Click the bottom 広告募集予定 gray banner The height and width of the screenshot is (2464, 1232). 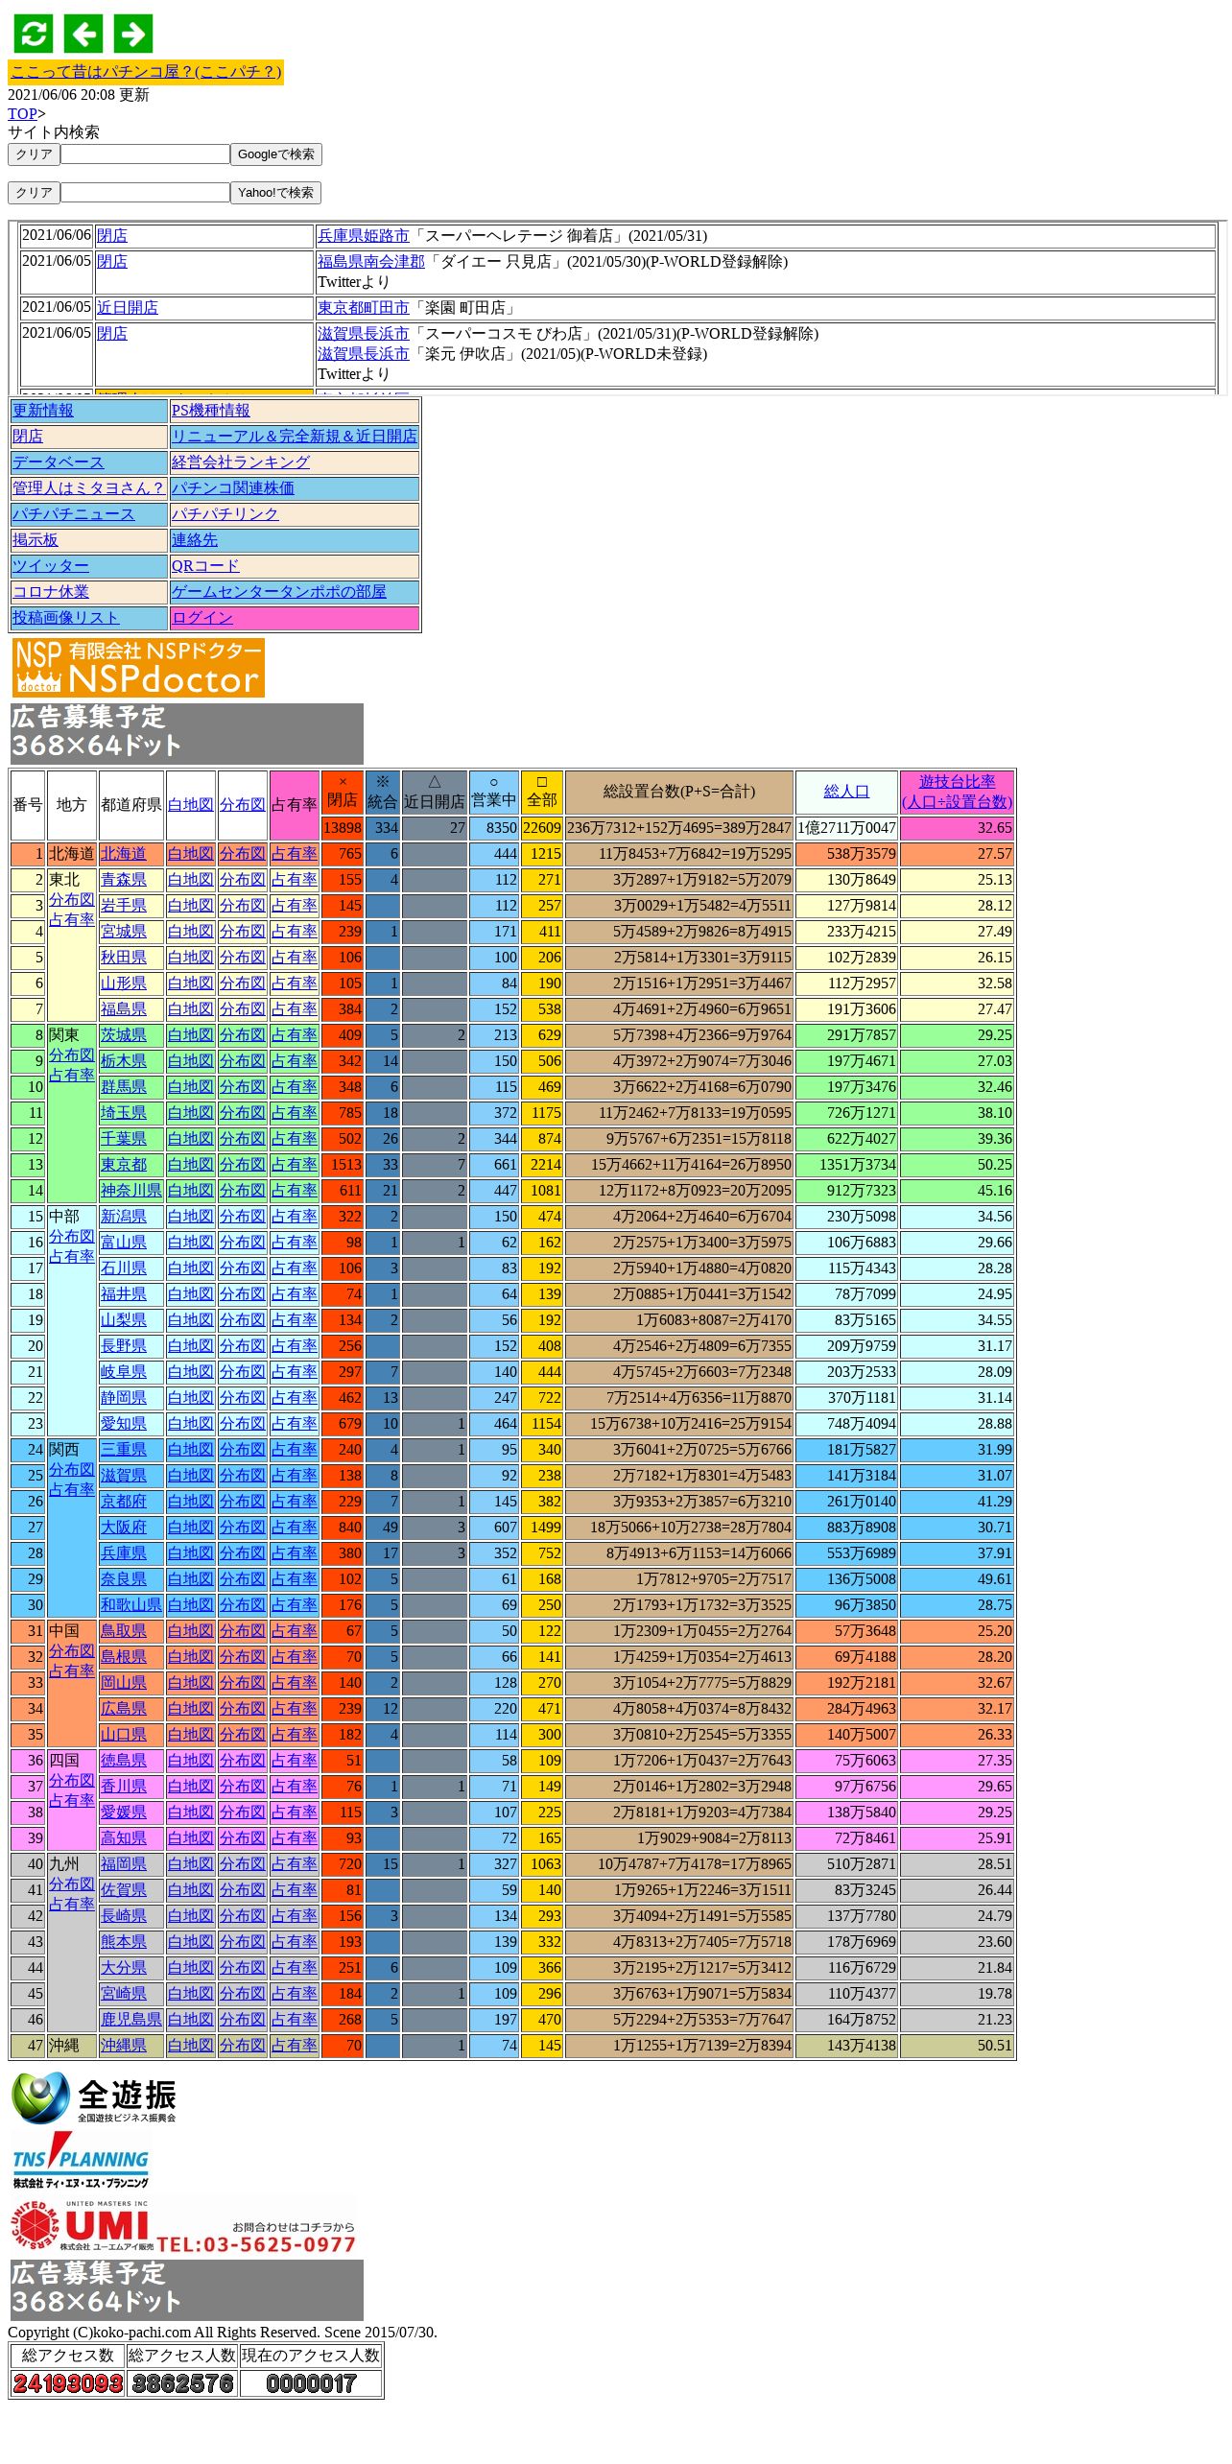point(187,2290)
